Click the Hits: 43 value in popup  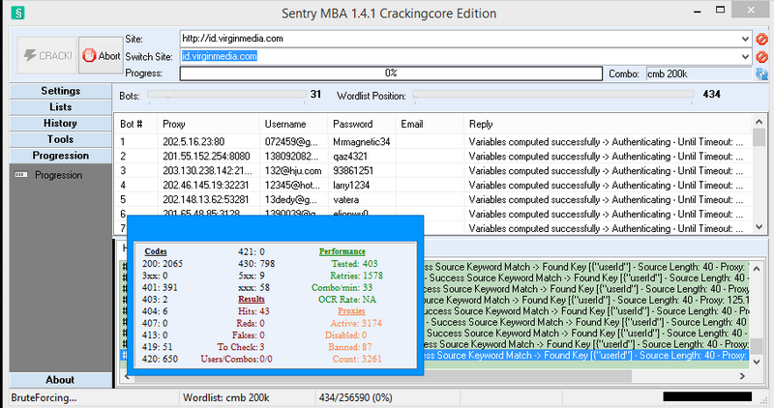[x=253, y=311]
